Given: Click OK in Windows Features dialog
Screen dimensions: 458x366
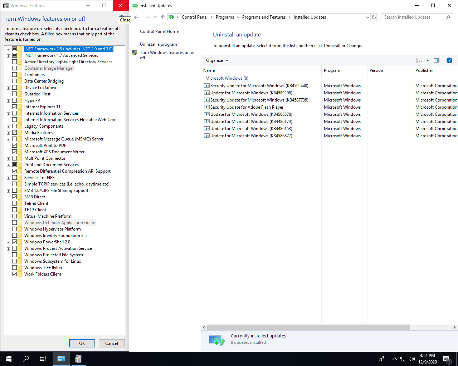Looking at the screenshot, I should pyautogui.click(x=82, y=343).
